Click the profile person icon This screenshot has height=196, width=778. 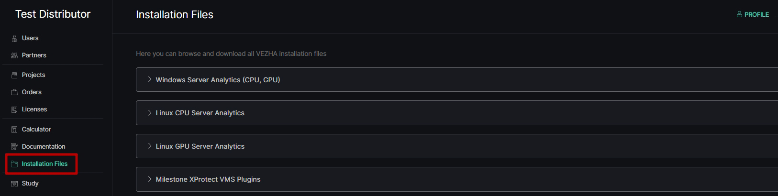(739, 14)
